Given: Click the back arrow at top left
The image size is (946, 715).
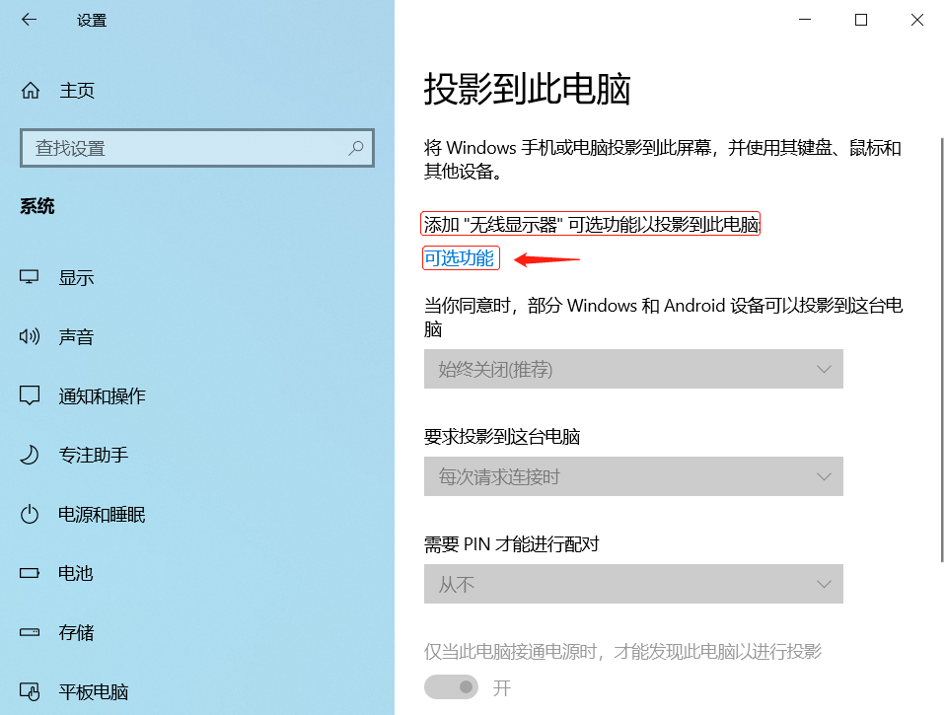Looking at the screenshot, I should [x=29, y=19].
